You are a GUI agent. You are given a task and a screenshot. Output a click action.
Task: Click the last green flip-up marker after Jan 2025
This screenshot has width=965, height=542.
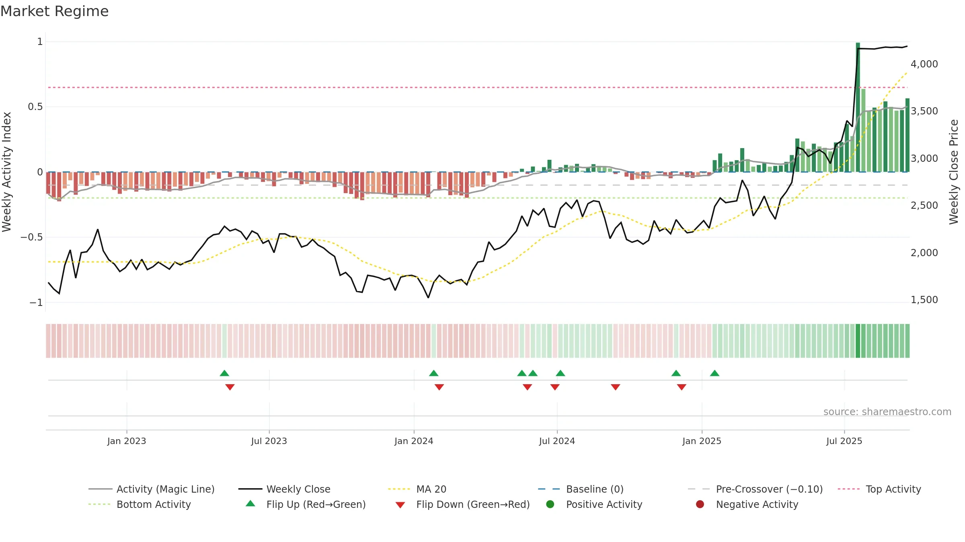click(715, 373)
